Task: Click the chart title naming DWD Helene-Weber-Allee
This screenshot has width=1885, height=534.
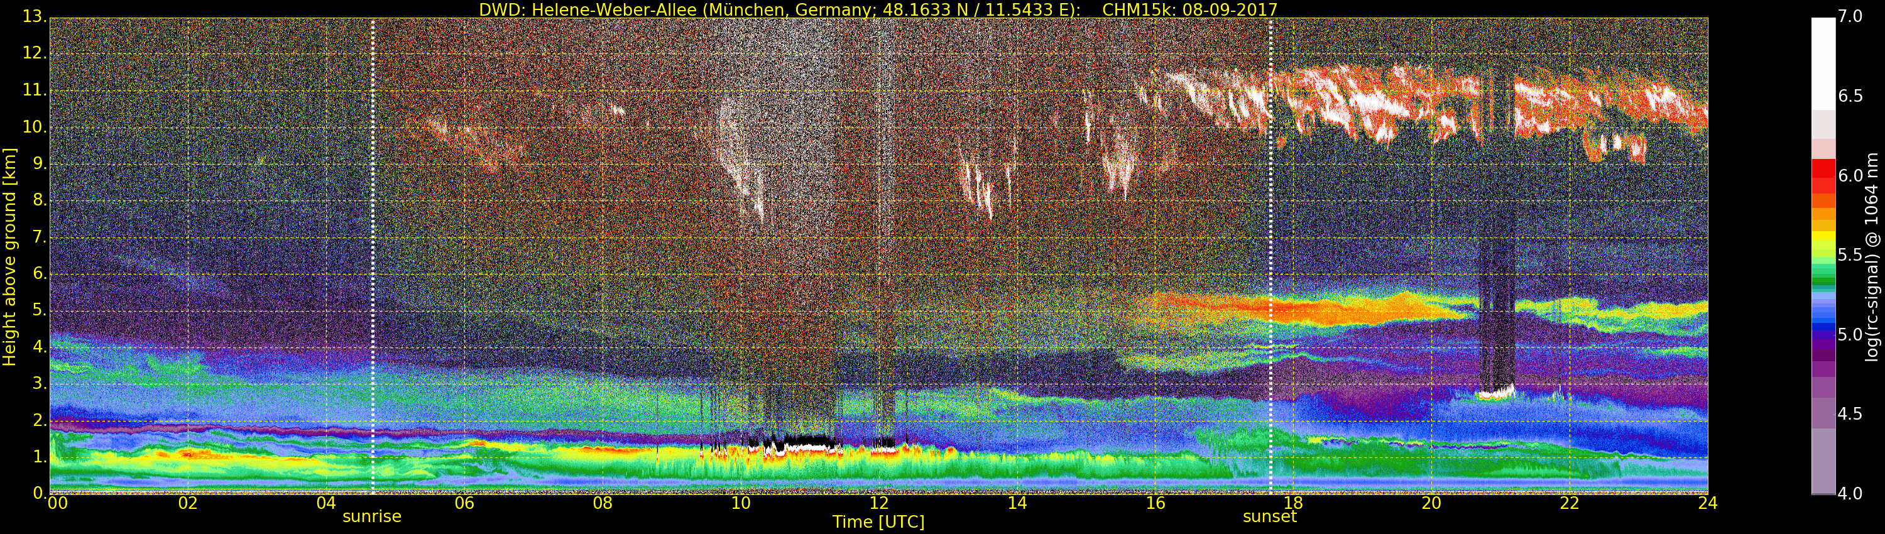Action: 878,9
